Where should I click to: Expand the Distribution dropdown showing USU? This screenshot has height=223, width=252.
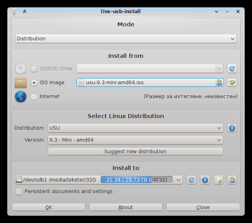click(135, 128)
